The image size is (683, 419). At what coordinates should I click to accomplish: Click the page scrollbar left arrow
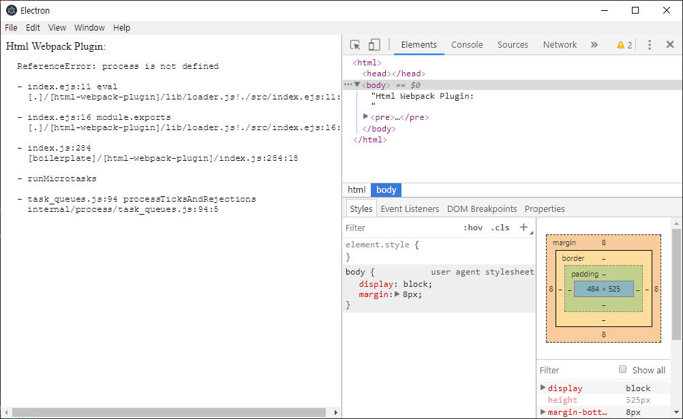pyautogui.click(x=5, y=412)
